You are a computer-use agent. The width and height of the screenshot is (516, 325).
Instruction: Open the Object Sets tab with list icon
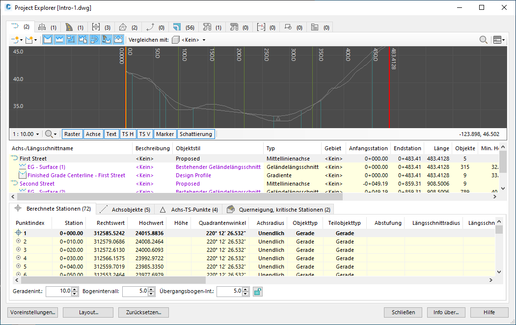320,27
